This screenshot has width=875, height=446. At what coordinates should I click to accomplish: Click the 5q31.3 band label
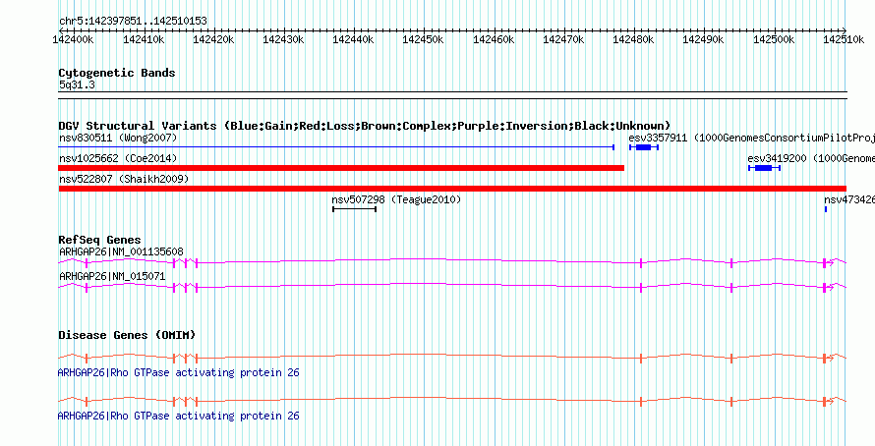[77, 85]
